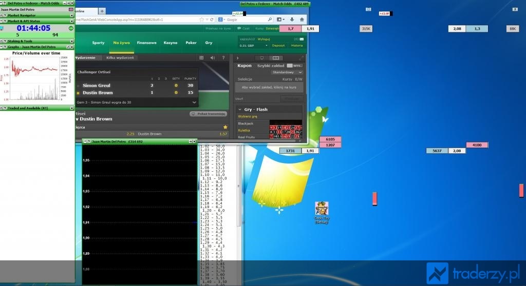The image size is (526, 286).
Task: Click the pink 1,7 lay price box
Action: [291, 29]
